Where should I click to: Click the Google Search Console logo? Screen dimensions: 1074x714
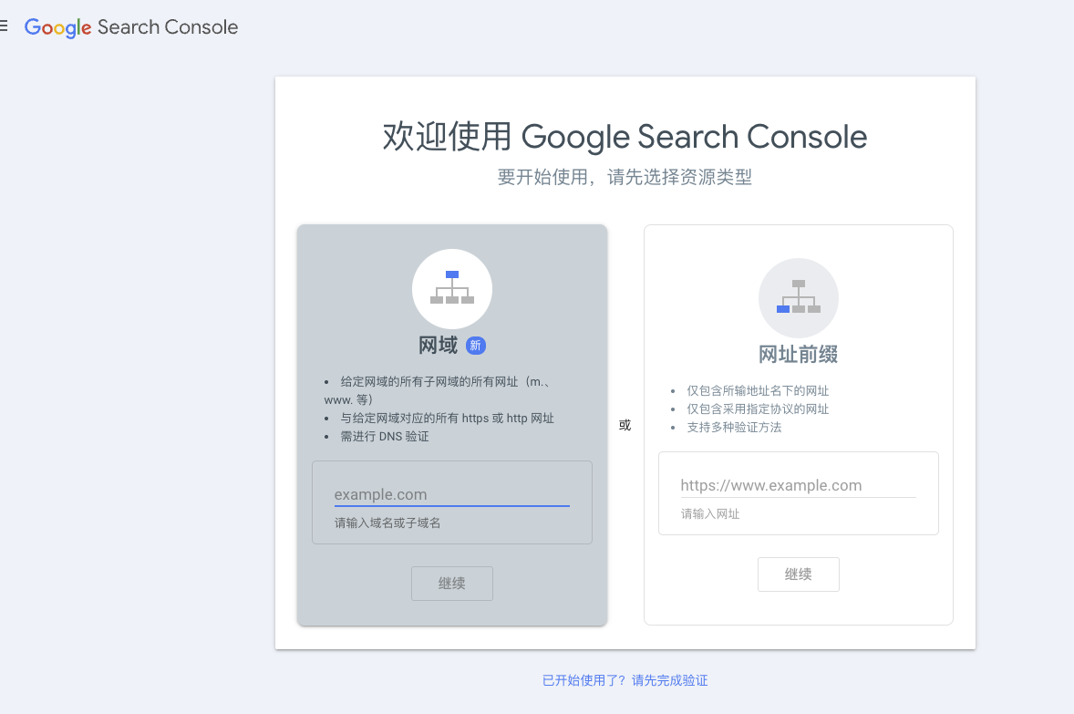[131, 27]
